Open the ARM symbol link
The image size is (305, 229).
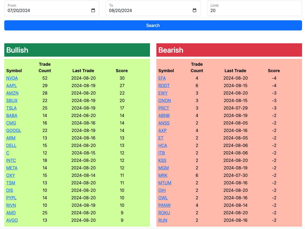coord(11,138)
